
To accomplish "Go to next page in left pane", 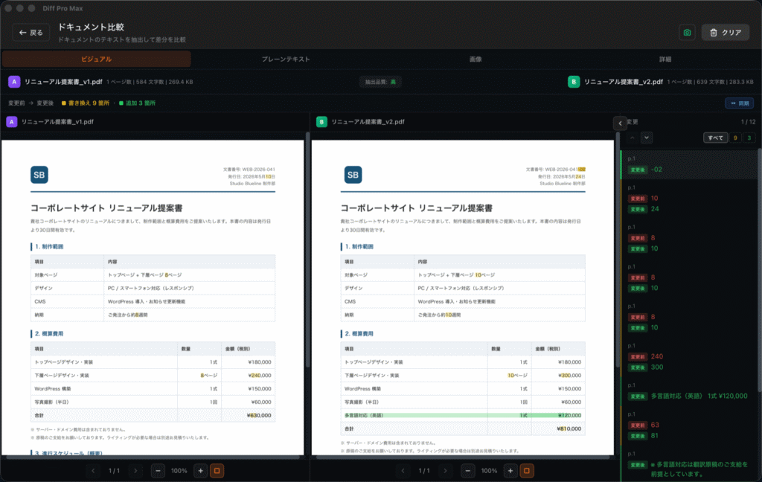I will point(135,471).
